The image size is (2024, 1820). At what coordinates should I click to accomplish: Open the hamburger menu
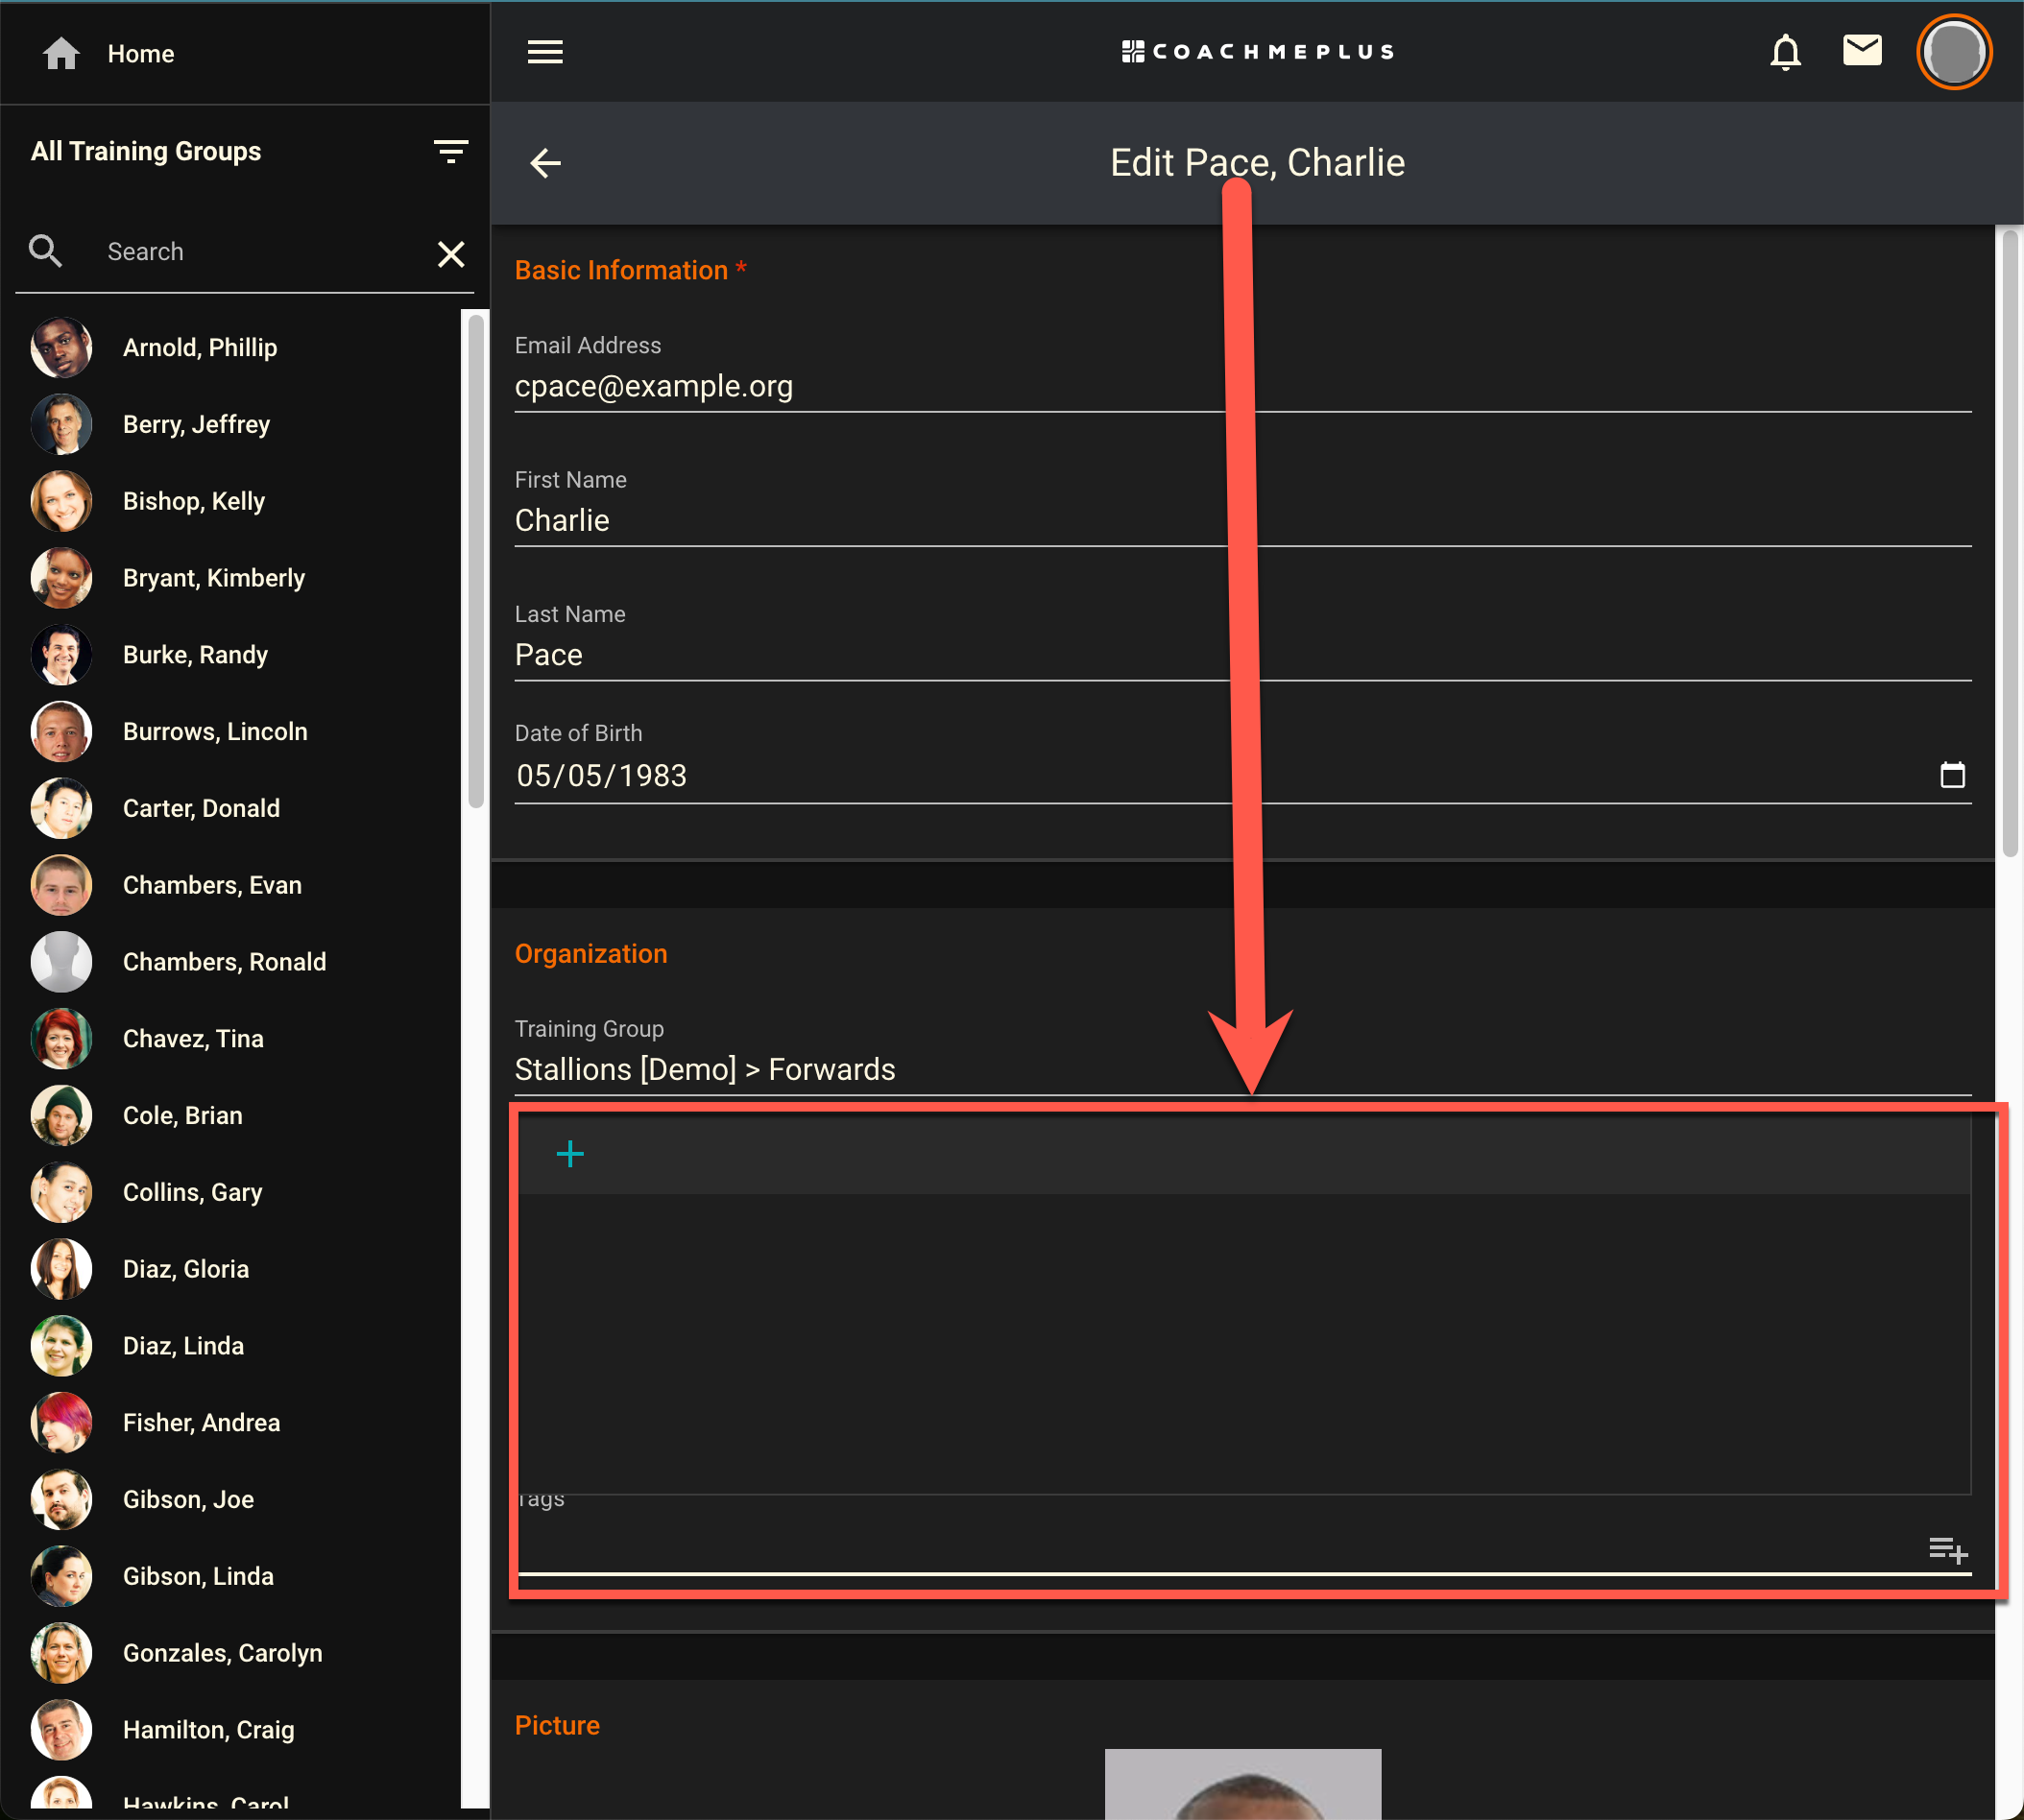[545, 52]
